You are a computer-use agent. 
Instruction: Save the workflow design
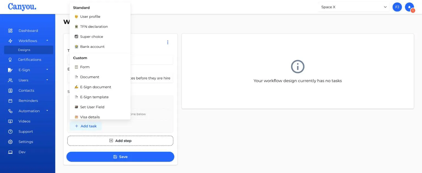[x=120, y=157]
